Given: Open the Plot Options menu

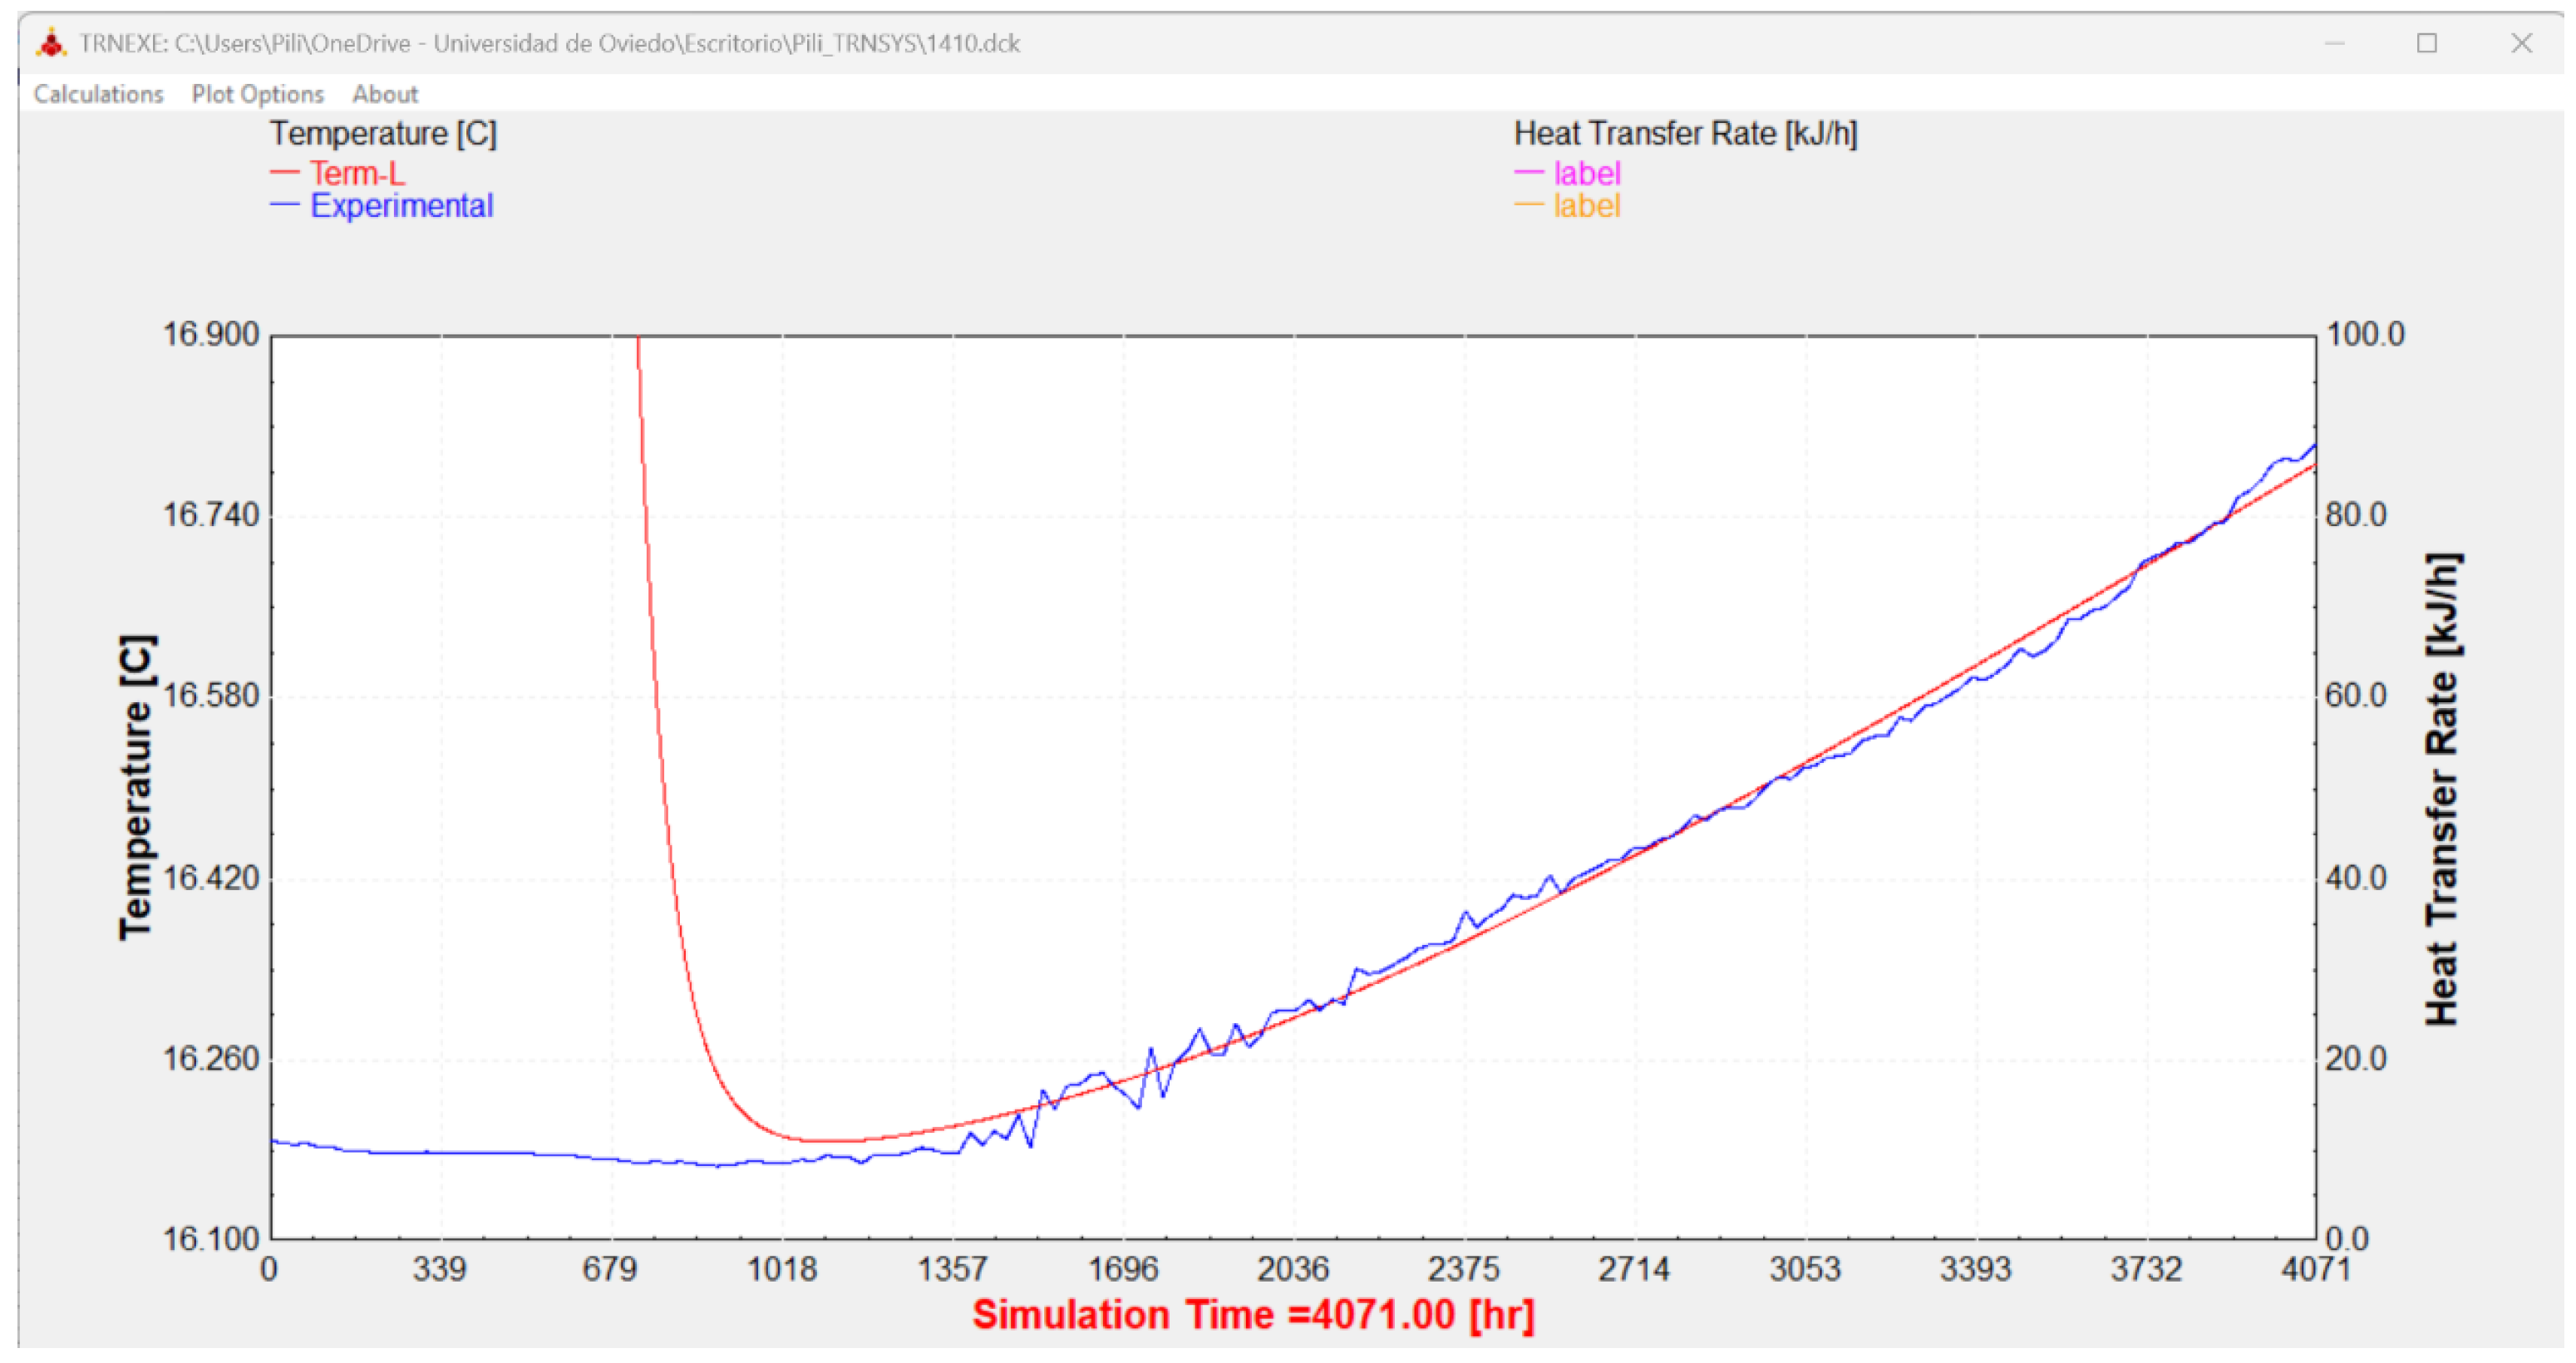Looking at the screenshot, I should [257, 94].
